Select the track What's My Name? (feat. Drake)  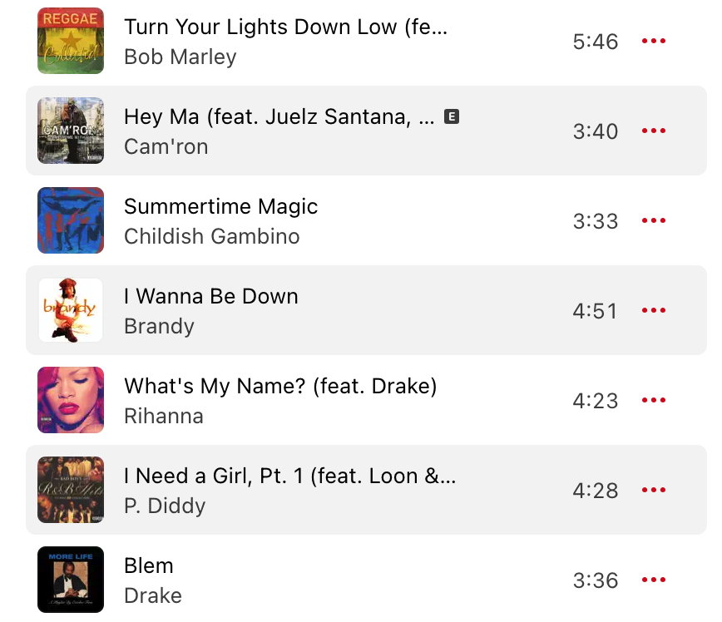coord(366,400)
